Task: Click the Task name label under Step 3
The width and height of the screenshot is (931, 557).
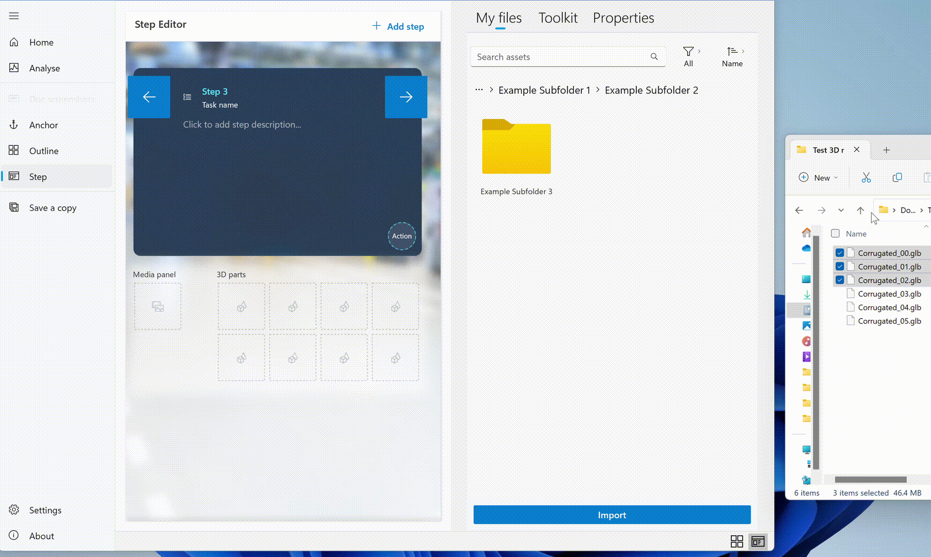Action: pyautogui.click(x=220, y=105)
